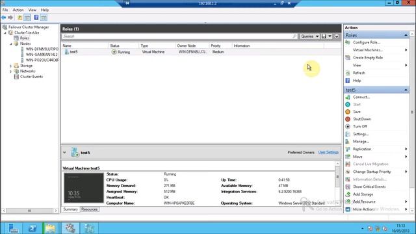
Task: Sort roles by Priority column header
Action: 221,45
